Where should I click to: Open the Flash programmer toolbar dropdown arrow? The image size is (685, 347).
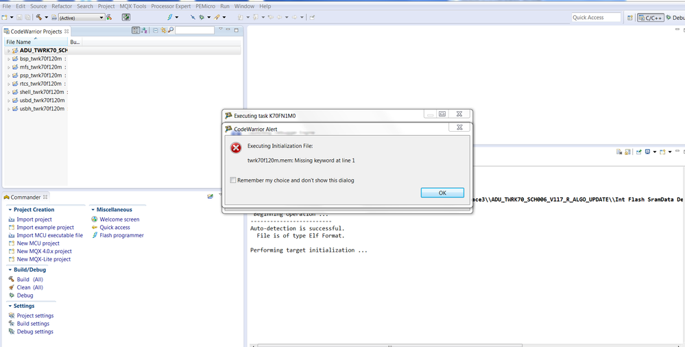pyautogui.click(x=177, y=17)
